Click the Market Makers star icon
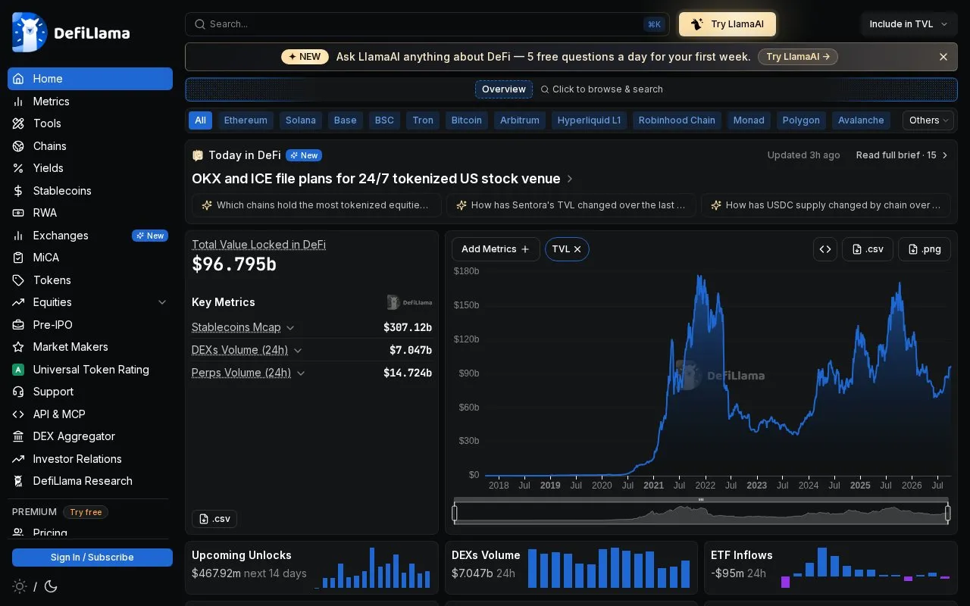970x606 pixels. (18, 347)
